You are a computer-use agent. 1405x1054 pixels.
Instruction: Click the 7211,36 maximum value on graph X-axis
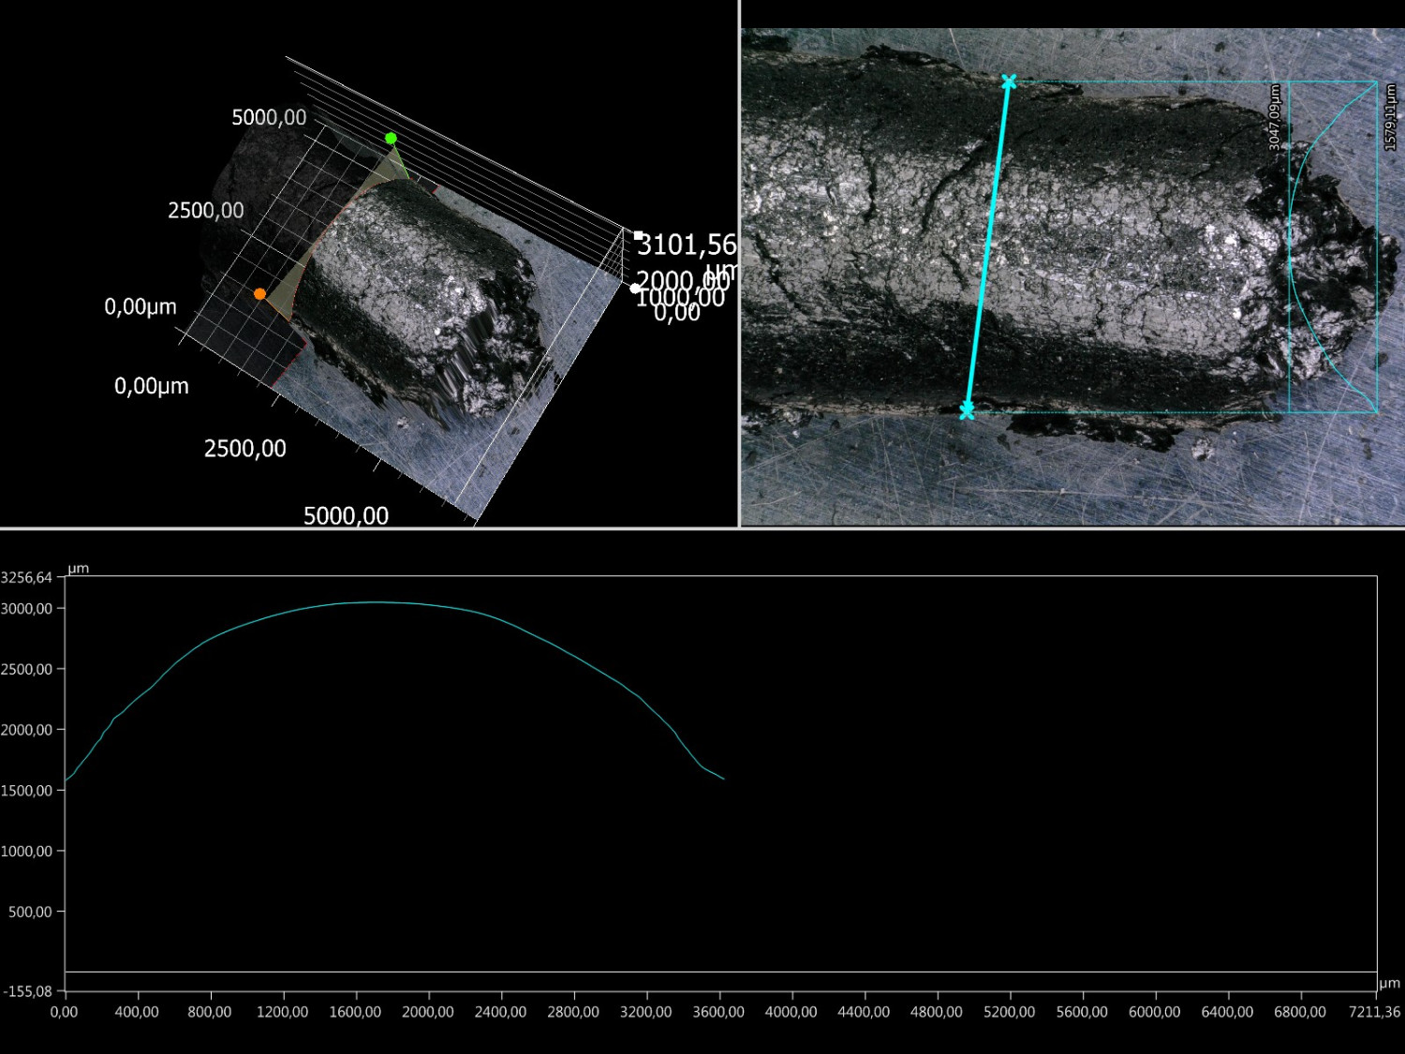tap(1374, 1012)
